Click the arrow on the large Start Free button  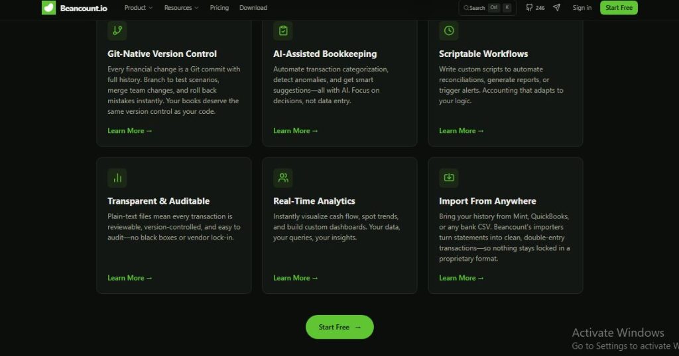(357, 328)
